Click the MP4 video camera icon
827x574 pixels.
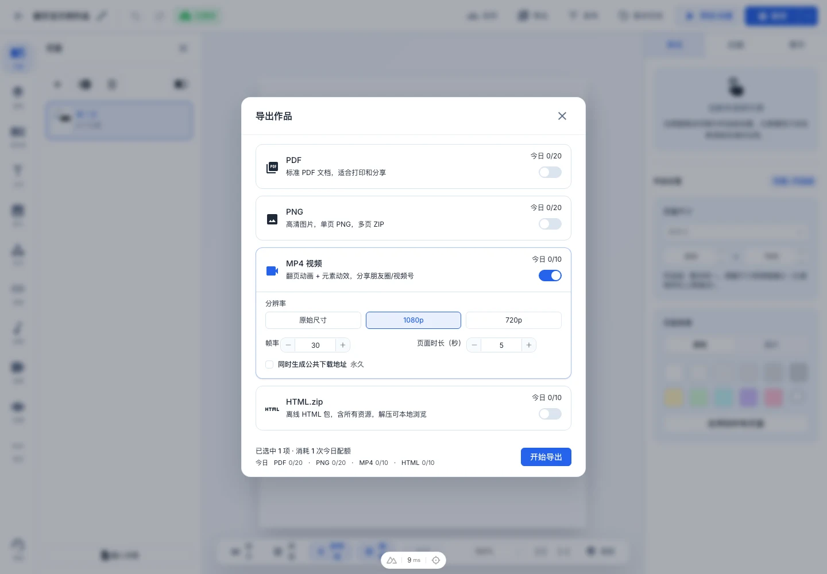point(272,271)
